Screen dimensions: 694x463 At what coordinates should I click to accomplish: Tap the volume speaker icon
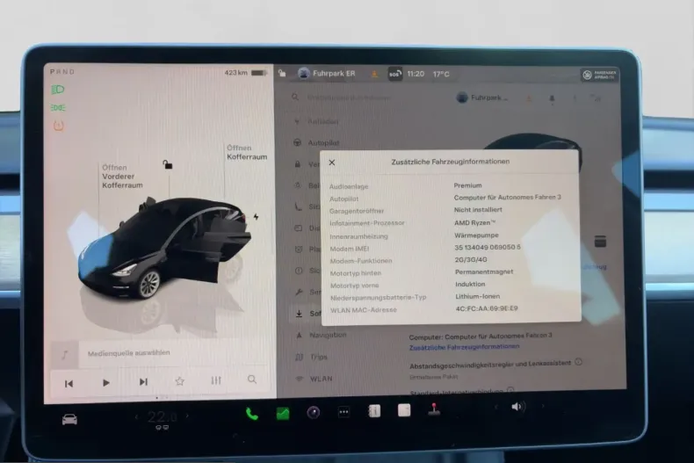click(x=517, y=407)
